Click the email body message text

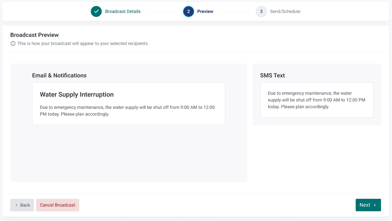click(127, 111)
